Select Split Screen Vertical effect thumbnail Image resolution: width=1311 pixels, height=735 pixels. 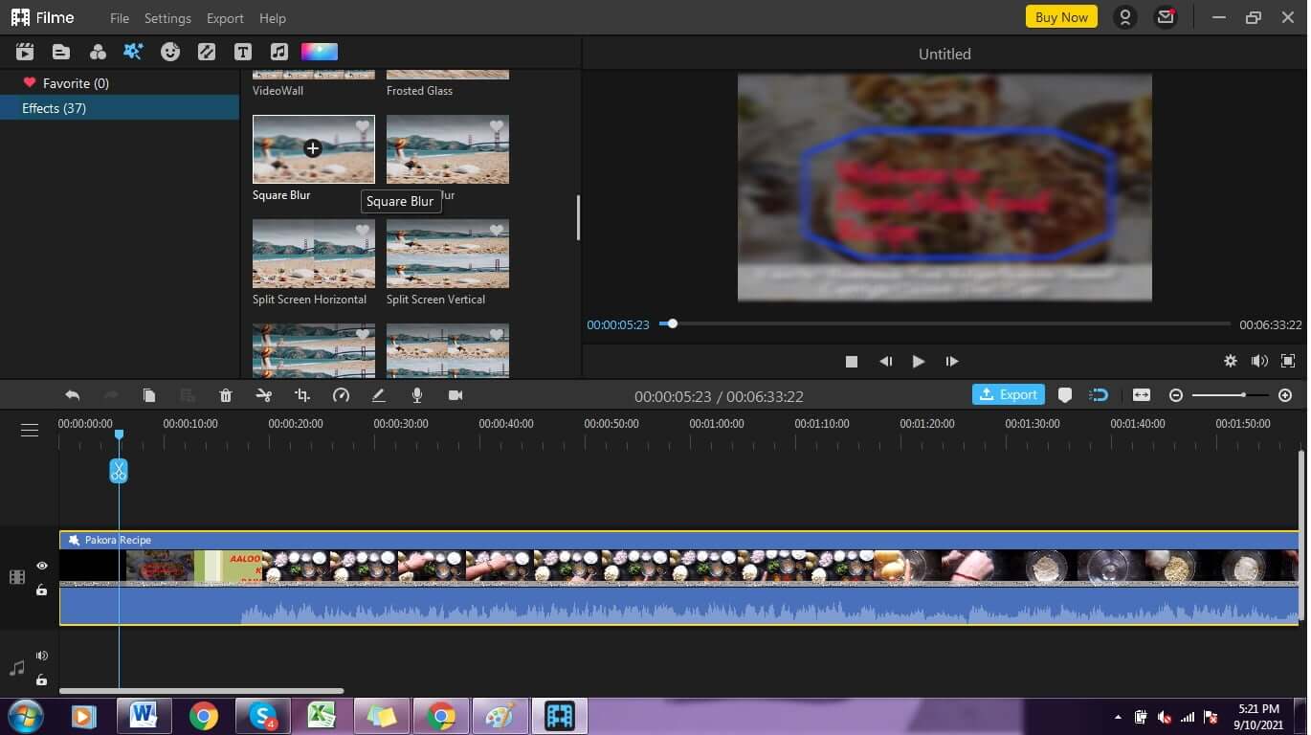click(448, 254)
